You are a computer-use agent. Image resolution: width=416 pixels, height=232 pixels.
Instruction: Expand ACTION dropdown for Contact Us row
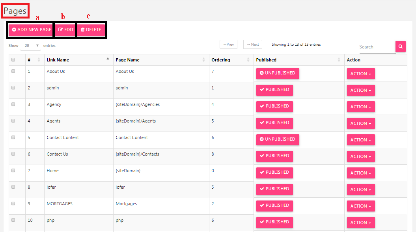pyautogui.click(x=361, y=156)
